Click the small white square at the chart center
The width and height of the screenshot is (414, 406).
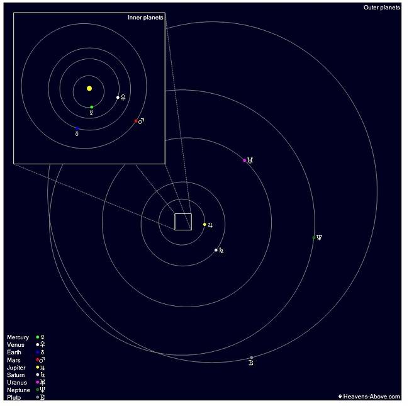pos(182,222)
